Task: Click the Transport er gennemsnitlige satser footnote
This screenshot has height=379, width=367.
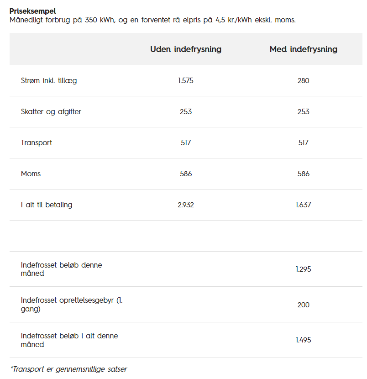Action: tap(68, 369)
